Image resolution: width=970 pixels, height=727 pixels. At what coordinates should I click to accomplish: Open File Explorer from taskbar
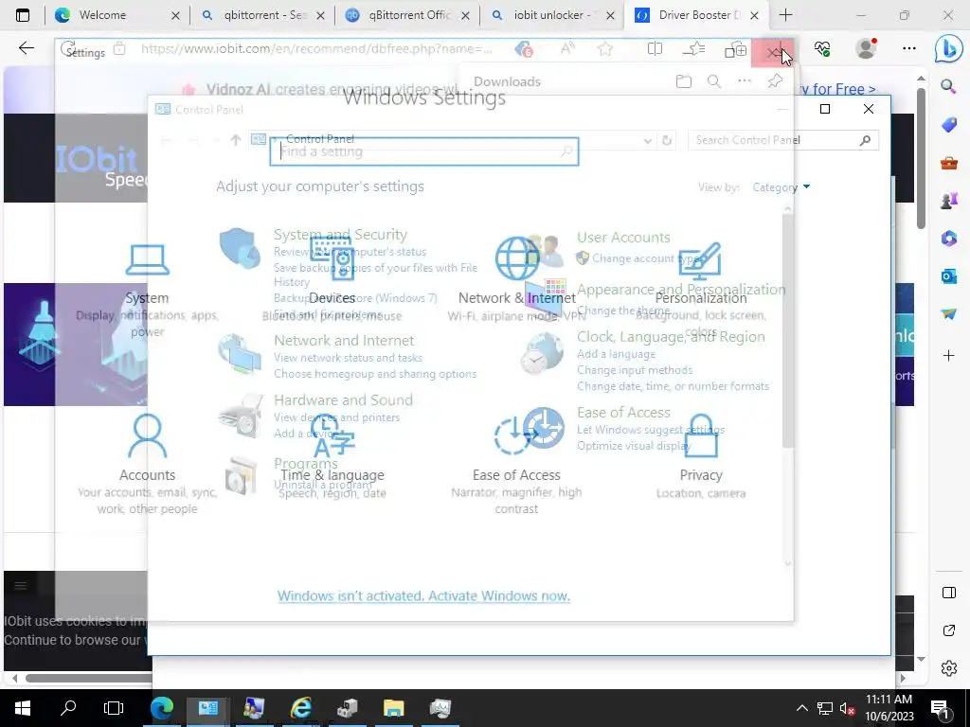[x=393, y=708]
